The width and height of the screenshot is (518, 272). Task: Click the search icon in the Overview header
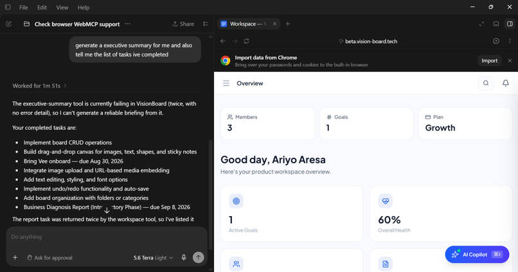click(486, 83)
